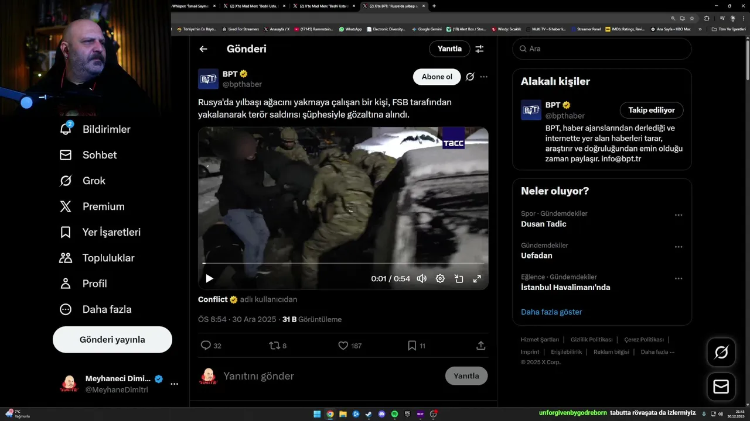Open Spotify from the taskbar

(394, 414)
